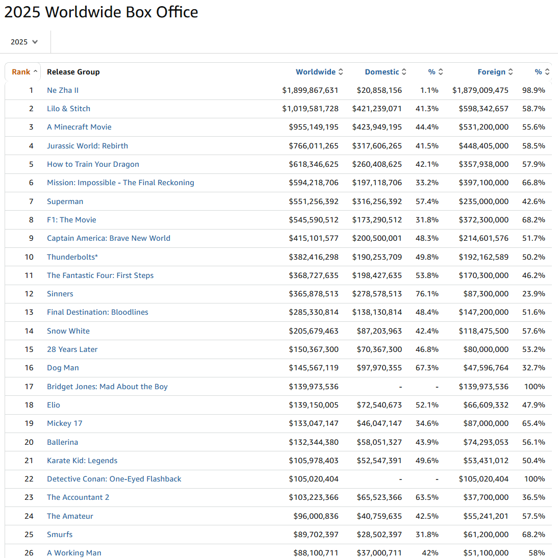Open the Dog Man link
Viewport: 558px width, 558px height.
point(63,368)
